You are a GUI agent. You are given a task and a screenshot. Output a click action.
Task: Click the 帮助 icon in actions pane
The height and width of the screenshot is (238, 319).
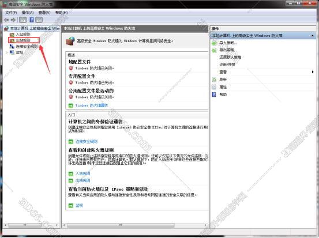[x=214, y=95]
